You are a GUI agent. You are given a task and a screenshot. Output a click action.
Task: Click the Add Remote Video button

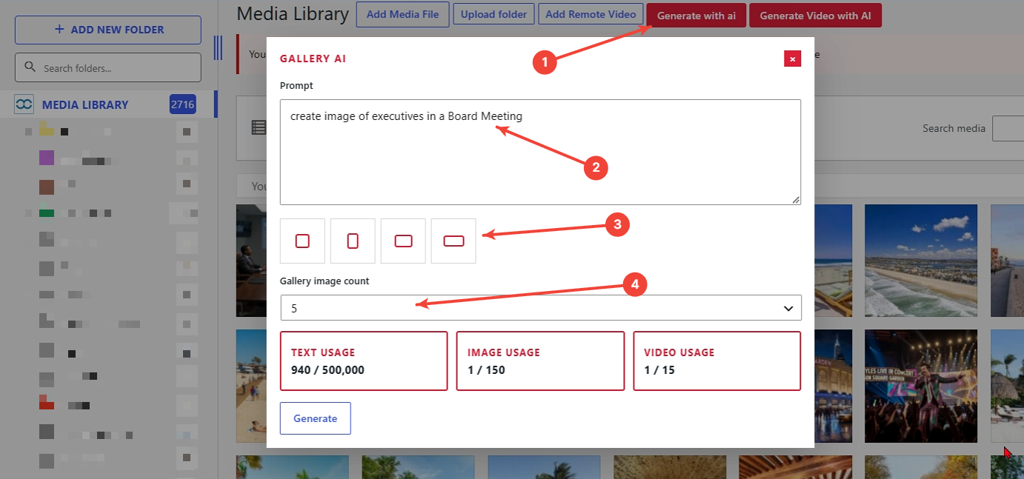pyautogui.click(x=591, y=14)
